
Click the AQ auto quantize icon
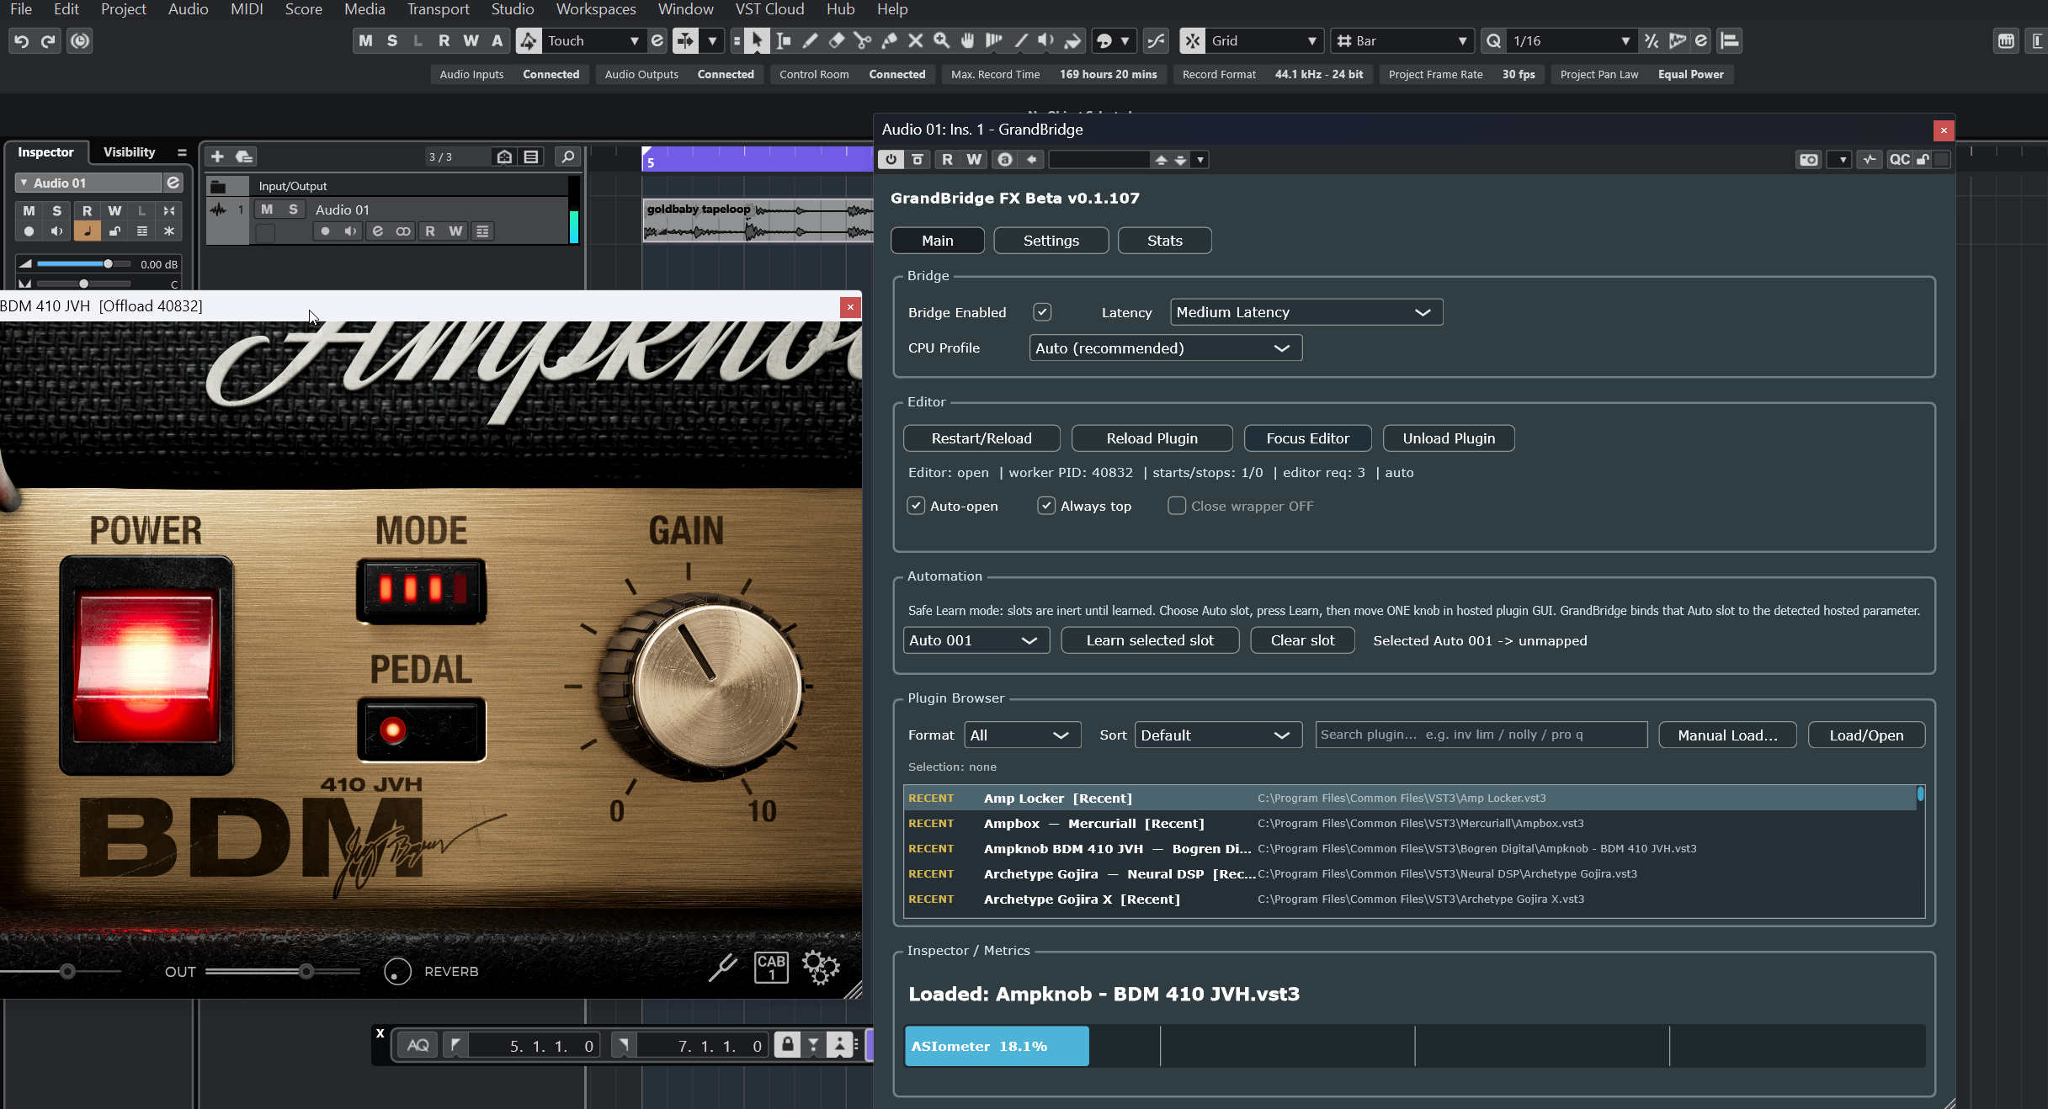[x=418, y=1045]
